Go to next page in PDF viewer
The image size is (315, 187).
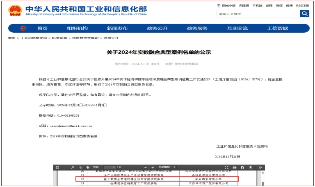point(88,167)
